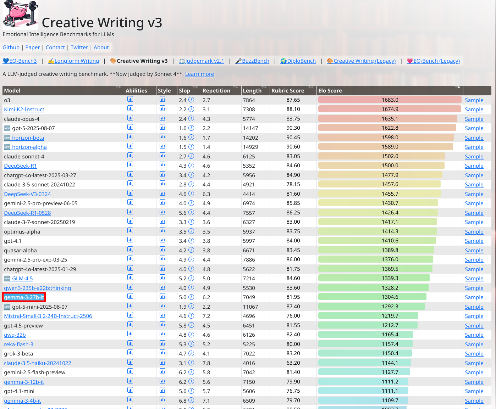Open Abilities chart for gemma-3-27b-it
496x409 pixels.
pyautogui.click(x=130, y=296)
